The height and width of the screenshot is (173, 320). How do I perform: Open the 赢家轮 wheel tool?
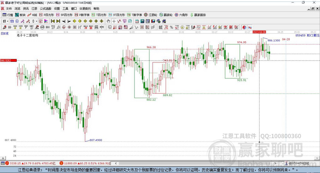coord(166,15)
